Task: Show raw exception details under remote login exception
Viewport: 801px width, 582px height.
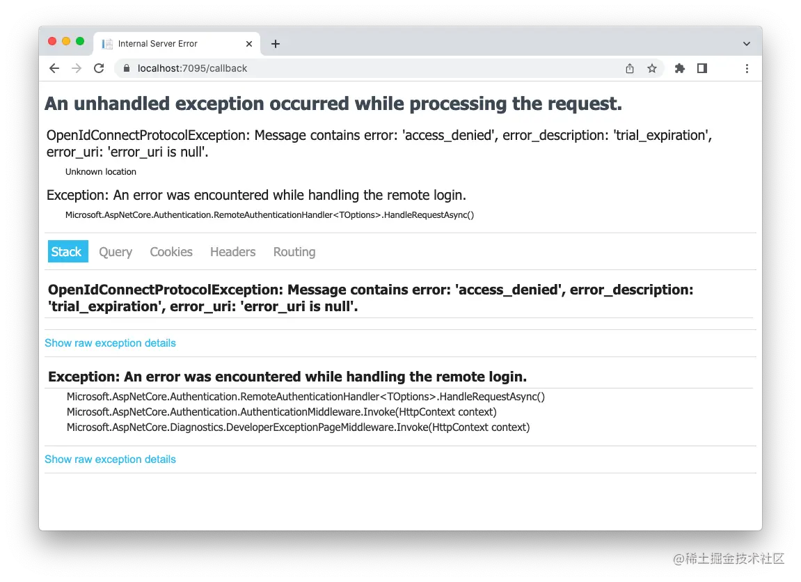Action: [110, 459]
